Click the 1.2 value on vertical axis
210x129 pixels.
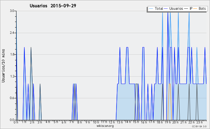[x=12, y=76]
